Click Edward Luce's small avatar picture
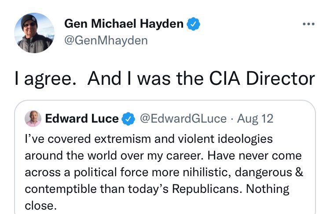 click(x=33, y=119)
